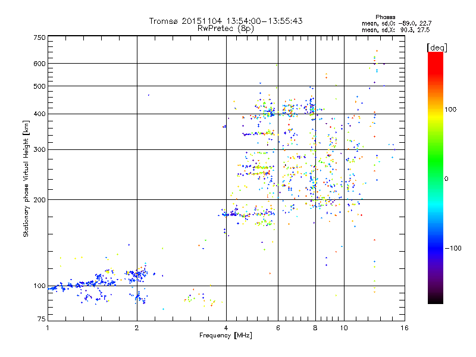The width and height of the screenshot is (476, 357).
Task: Click the y-axis tick label '750'
Action: click(40, 37)
